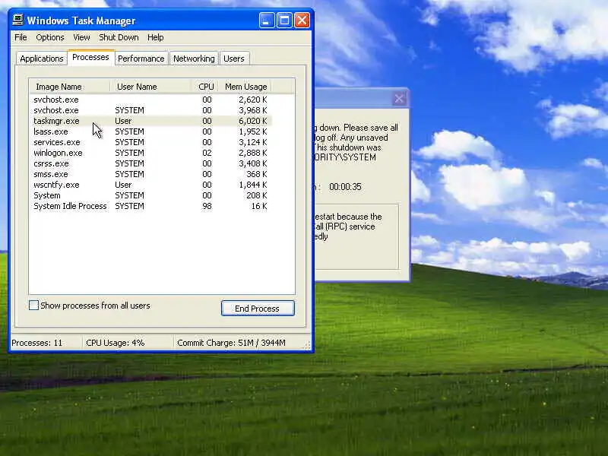Close the Windows Task Manager window
608x456 pixels.
(302, 21)
